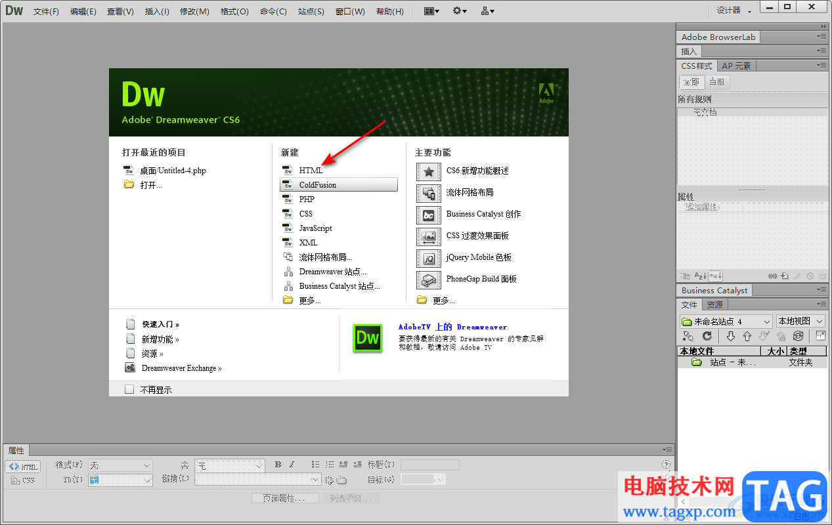Open the 属性 panel help icon
Screen dimensions: 832x525
[667, 465]
